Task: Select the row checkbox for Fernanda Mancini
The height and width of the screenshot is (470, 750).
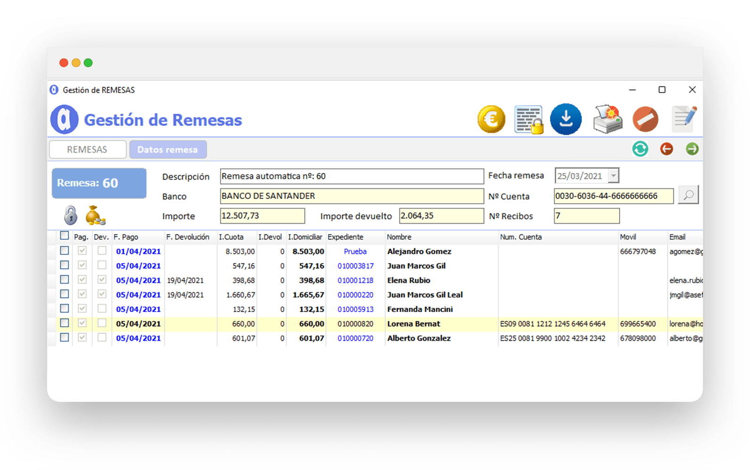Action: [x=64, y=309]
